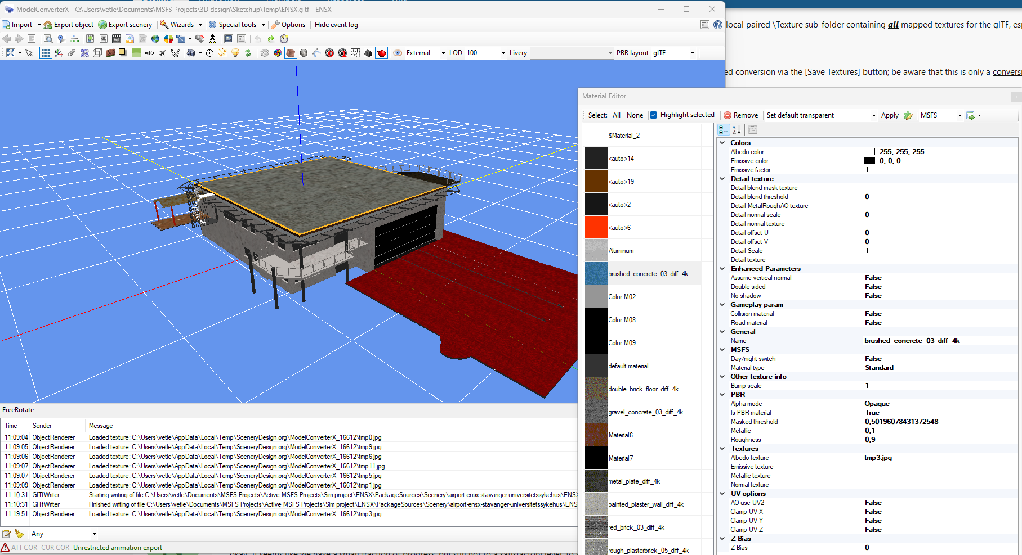
Task: Click the green redo arrow icon
Action: [271, 39]
